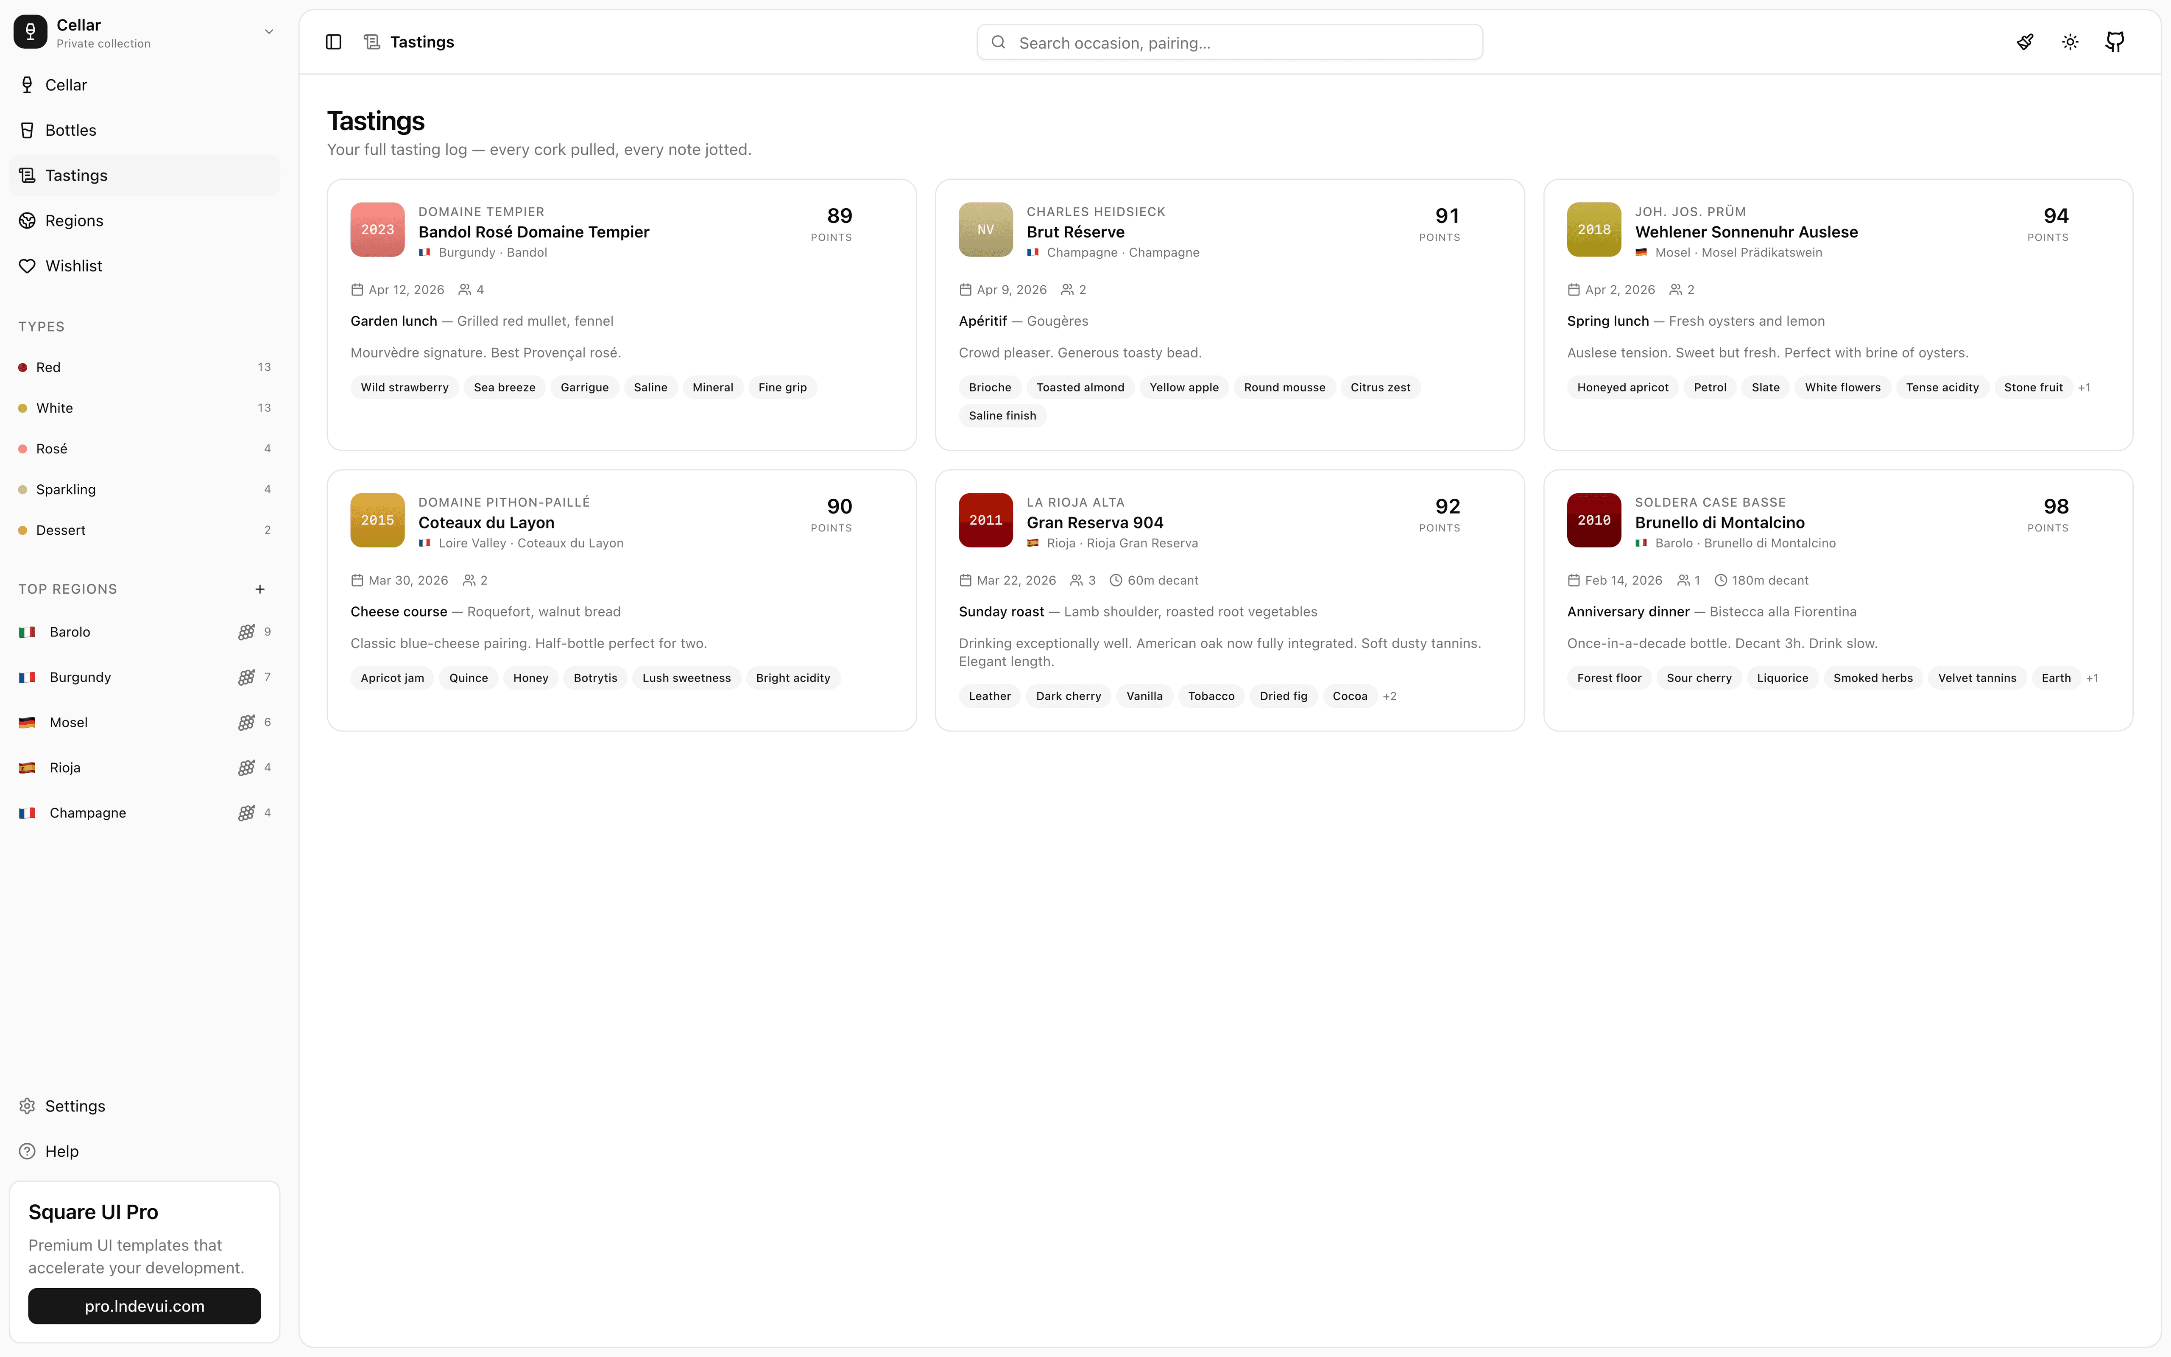
Task: Select Barolo in Top Regions
Action: click(x=145, y=632)
